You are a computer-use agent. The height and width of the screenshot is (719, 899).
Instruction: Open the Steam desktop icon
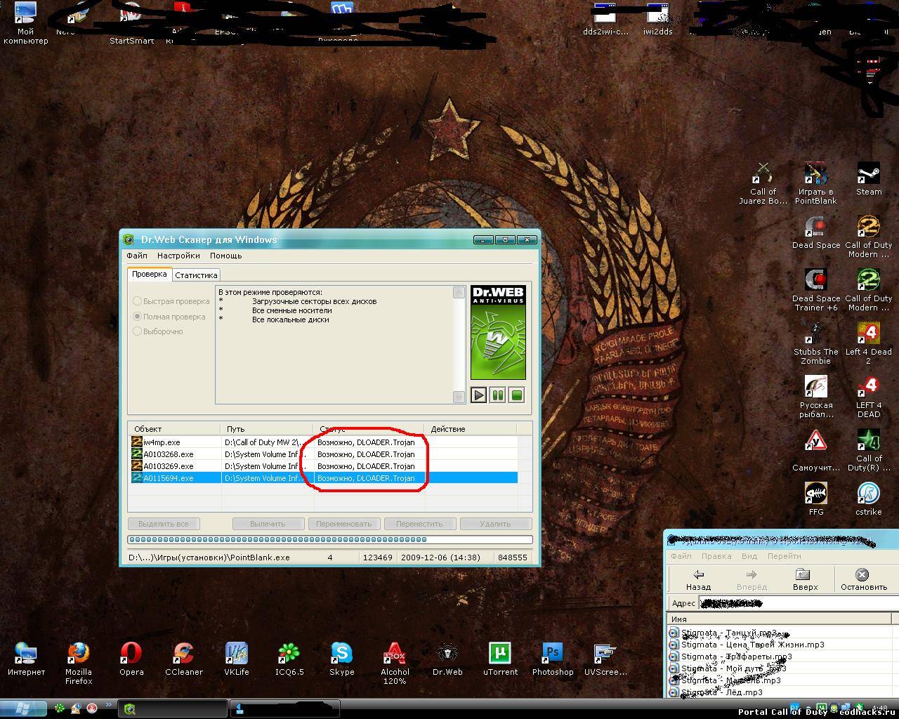point(869,179)
